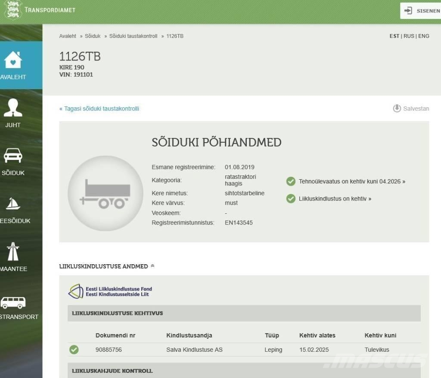Viewport: 441px width, 378px height.
Task: Click green check in insurance row 90885756
Action: [x=74, y=350]
